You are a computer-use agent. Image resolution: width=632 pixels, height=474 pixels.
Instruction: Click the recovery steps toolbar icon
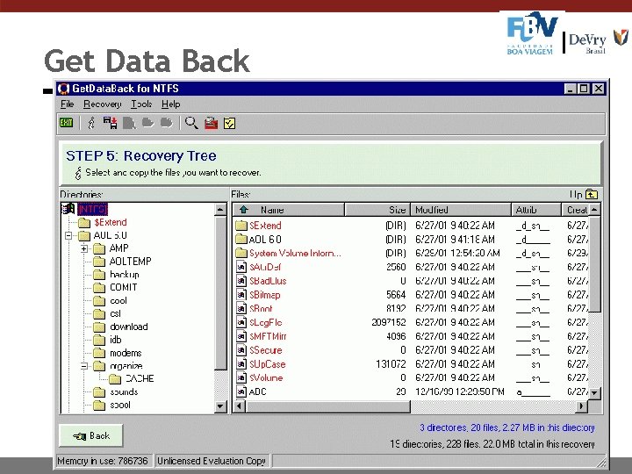point(91,123)
